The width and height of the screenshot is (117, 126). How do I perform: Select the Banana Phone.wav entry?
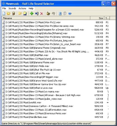coord(30,62)
